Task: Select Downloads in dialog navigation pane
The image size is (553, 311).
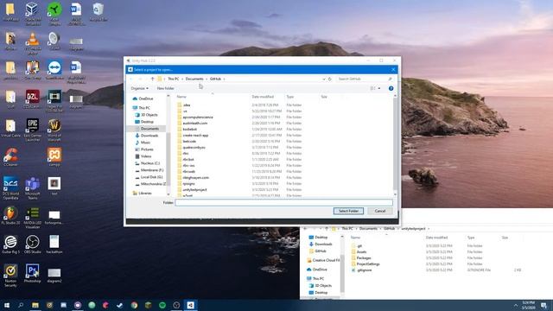Action: 149,136
